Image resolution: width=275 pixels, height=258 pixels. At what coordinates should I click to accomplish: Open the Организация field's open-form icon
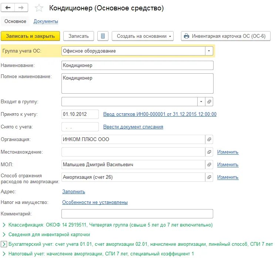point(209,139)
